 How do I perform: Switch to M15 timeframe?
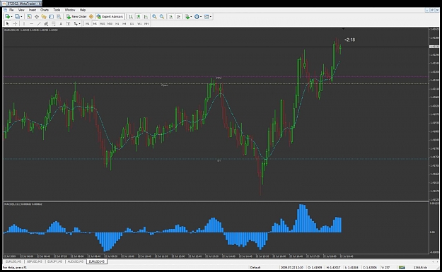[103, 23]
